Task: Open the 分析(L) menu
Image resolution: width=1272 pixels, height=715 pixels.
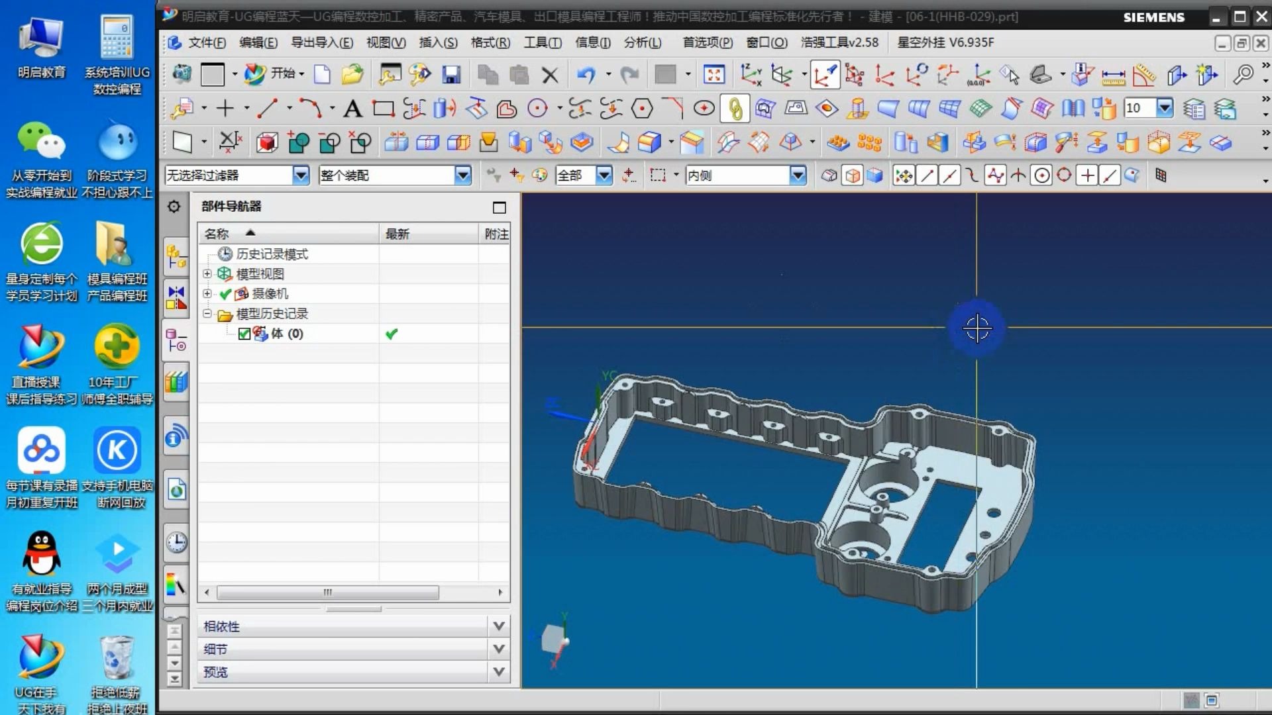Action: (642, 42)
